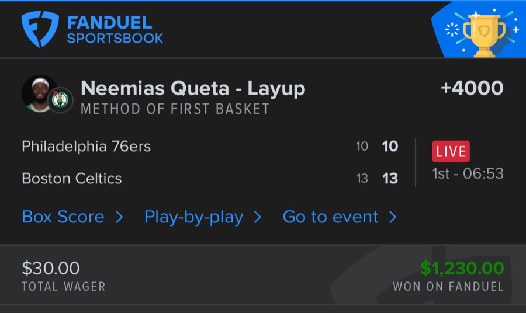
Task: Click the Method of First Basket label
Action: tap(175, 109)
